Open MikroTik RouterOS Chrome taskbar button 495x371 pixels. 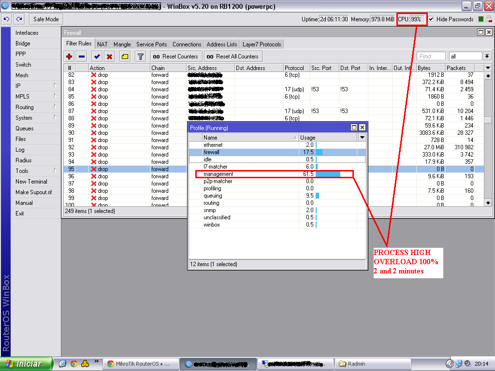point(141,364)
